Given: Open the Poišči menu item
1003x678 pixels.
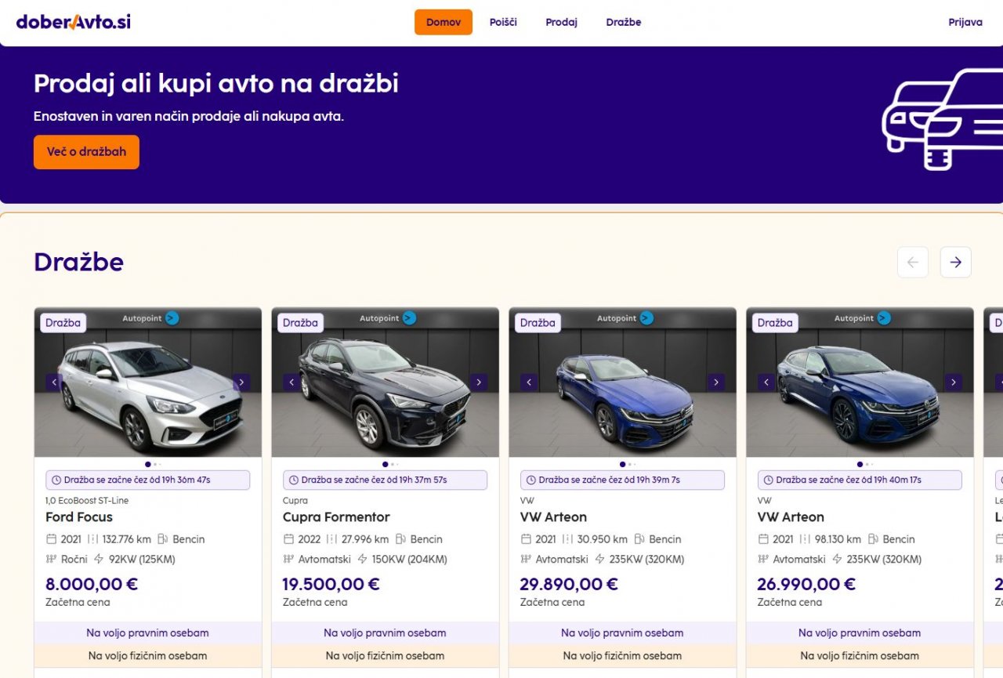Looking at the screenshot, I should [503, 22].
